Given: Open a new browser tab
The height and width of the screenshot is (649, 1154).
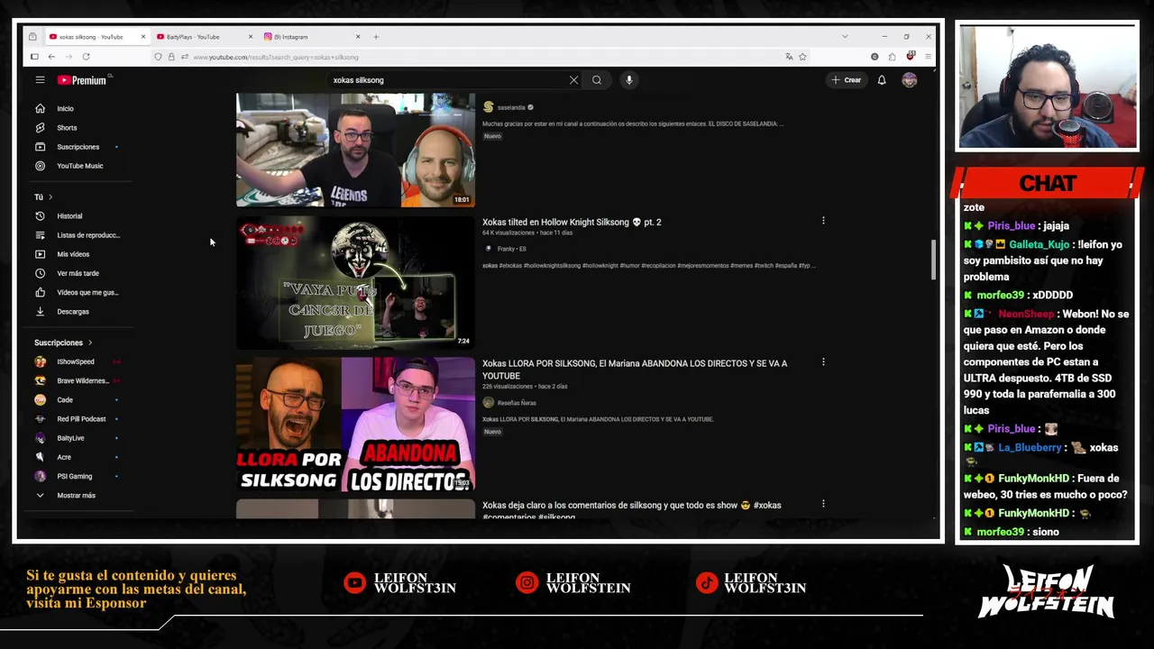Looking at the screenshot, I should 376,37.
